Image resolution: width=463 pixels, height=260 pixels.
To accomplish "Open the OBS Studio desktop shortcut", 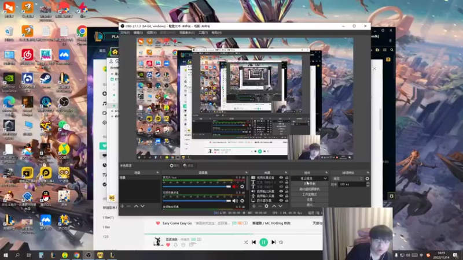I will click(x=64, y=105).
